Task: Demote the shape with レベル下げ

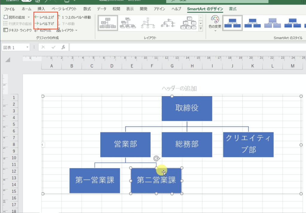Action: [x=44, y=24]
